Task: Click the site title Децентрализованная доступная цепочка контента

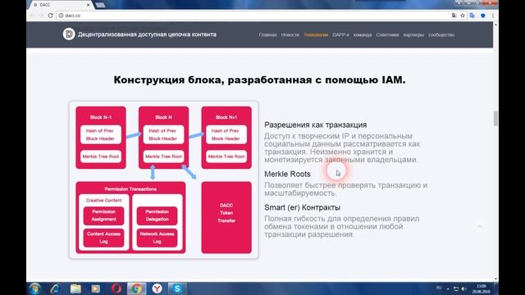Action: tap(147, 34)
